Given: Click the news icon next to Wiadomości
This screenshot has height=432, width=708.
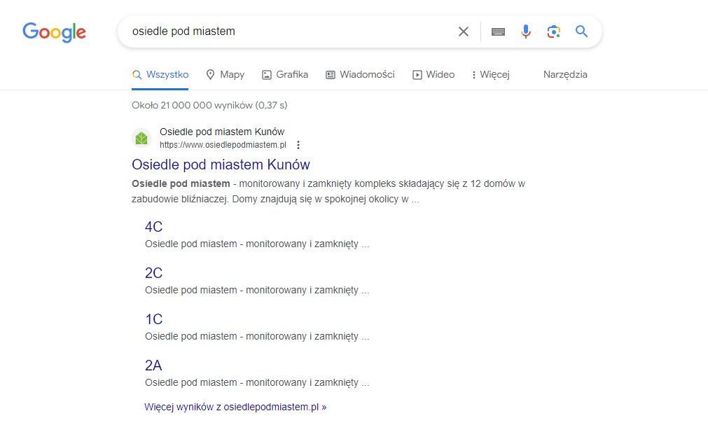Looking at the screenshot, I should [330, 74].
